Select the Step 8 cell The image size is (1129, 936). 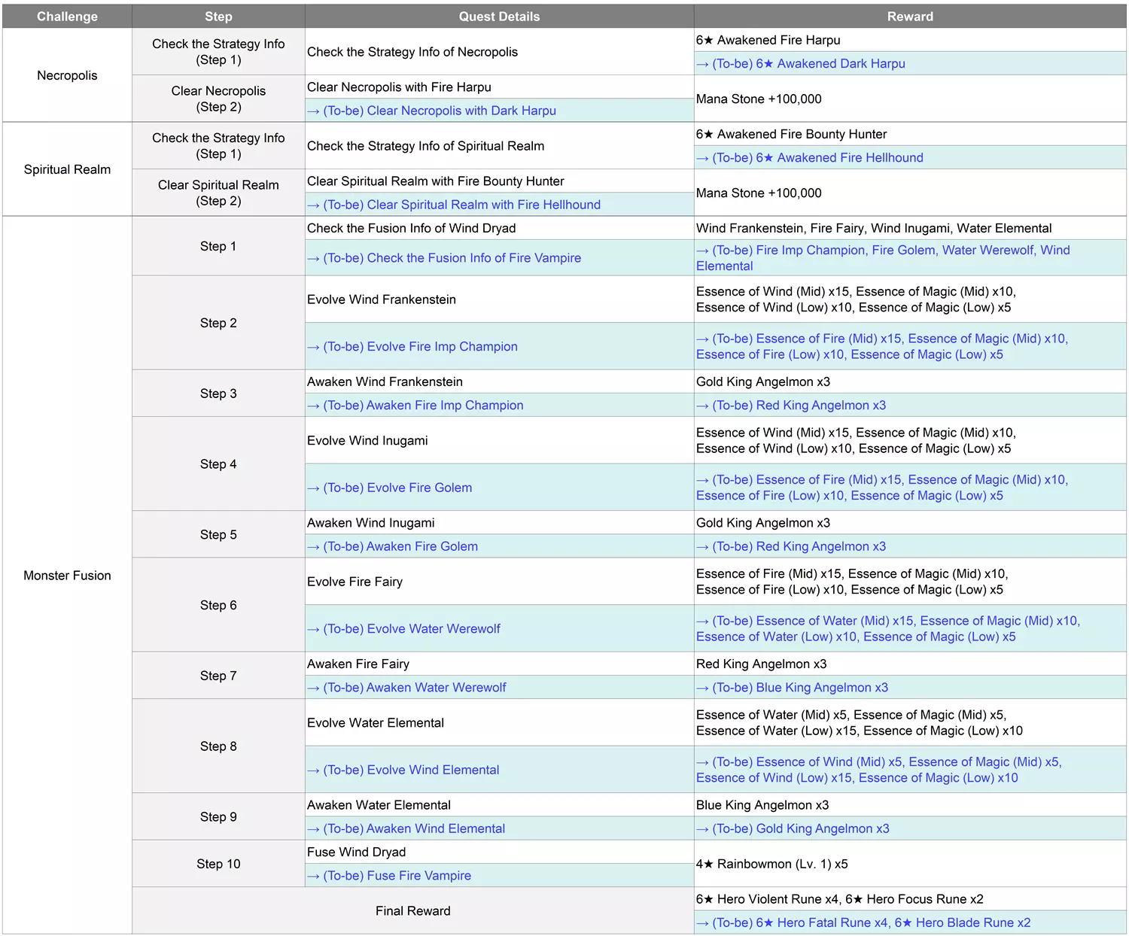[218, 746]
